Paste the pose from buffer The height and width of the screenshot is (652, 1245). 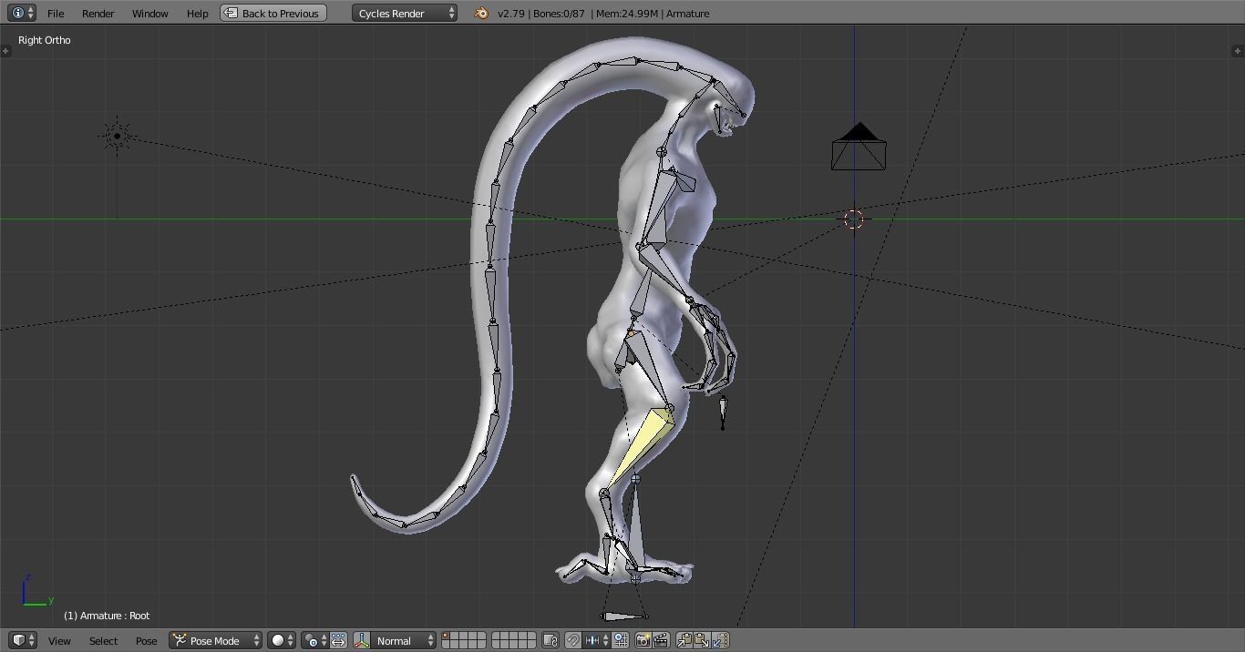point(702,640)
